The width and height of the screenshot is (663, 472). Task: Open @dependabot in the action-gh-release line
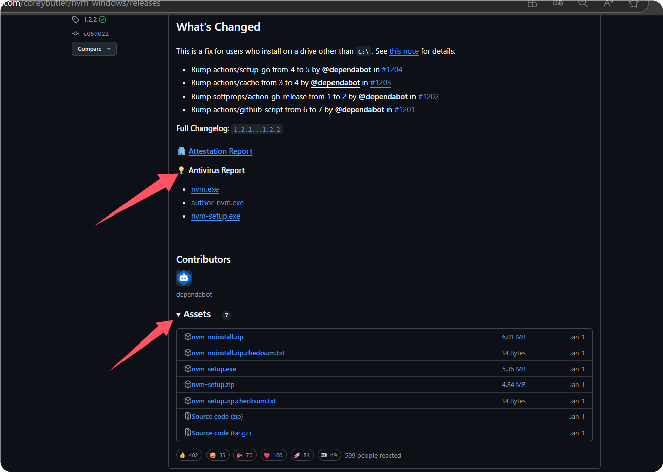click(383, 97)
